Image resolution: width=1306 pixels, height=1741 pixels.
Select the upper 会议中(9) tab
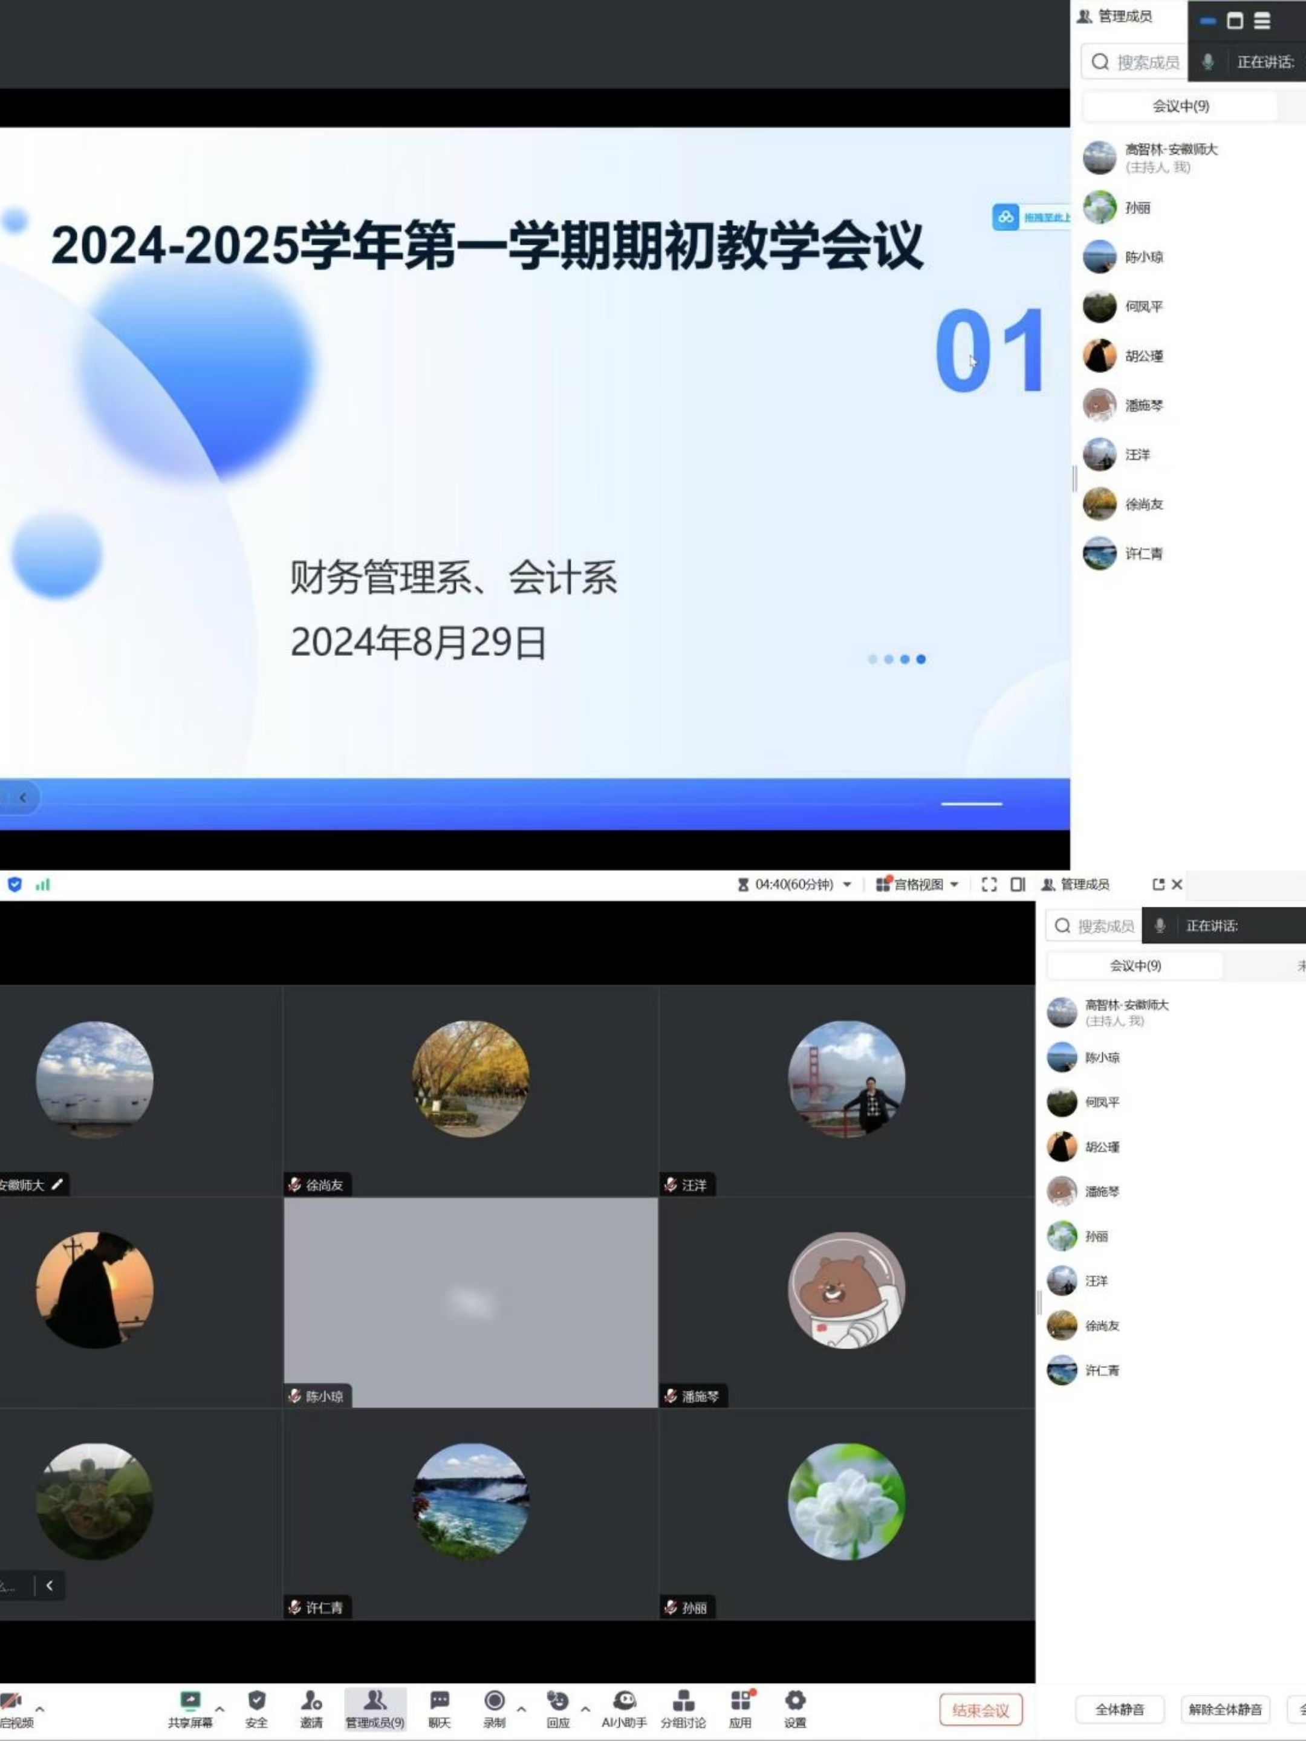(1180, 106)
